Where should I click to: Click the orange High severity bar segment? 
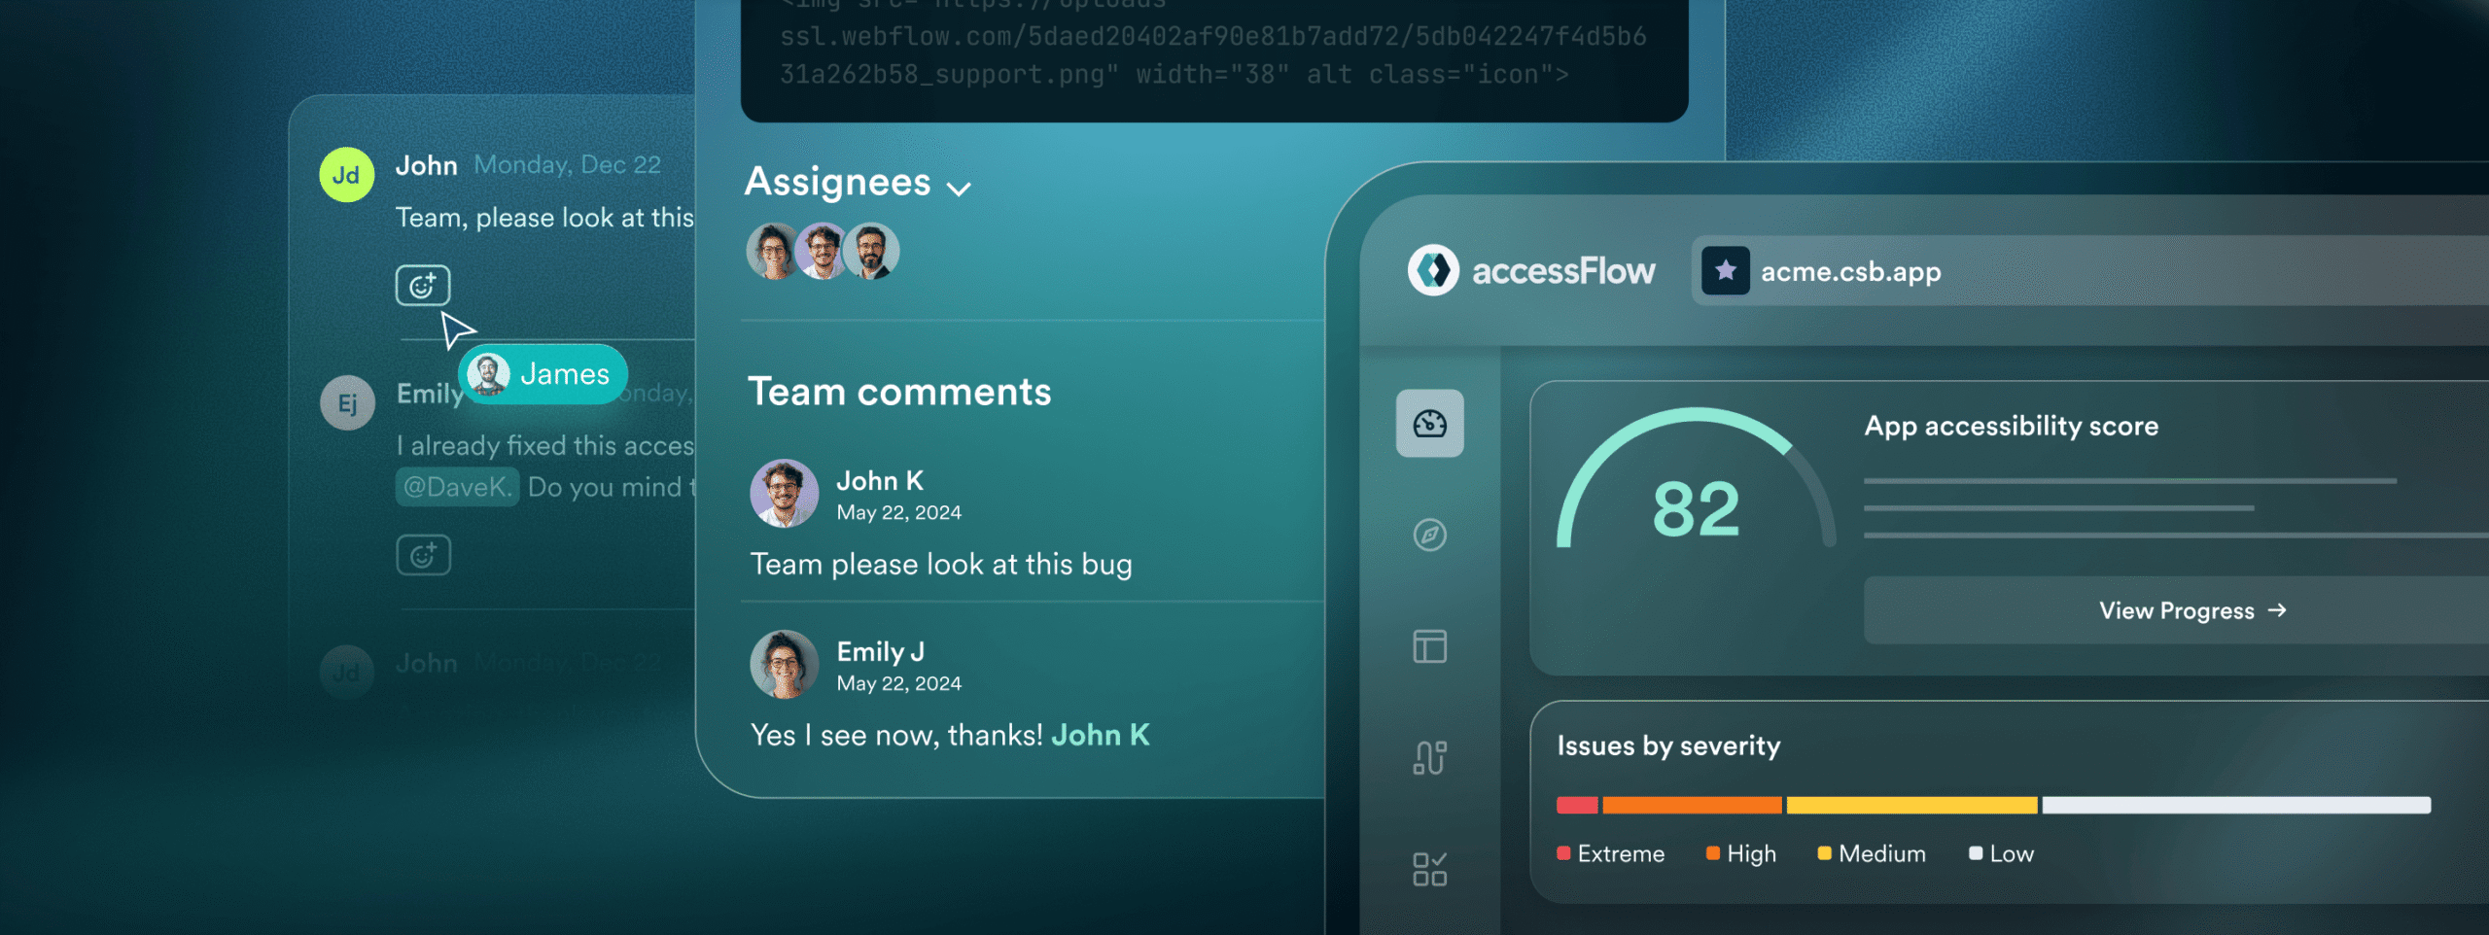pyautogui.click(x=1692, y=805)
